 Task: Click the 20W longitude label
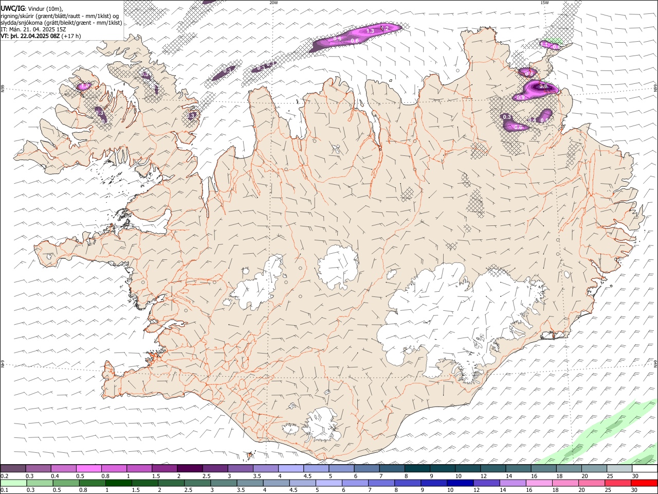click(273, 3)
